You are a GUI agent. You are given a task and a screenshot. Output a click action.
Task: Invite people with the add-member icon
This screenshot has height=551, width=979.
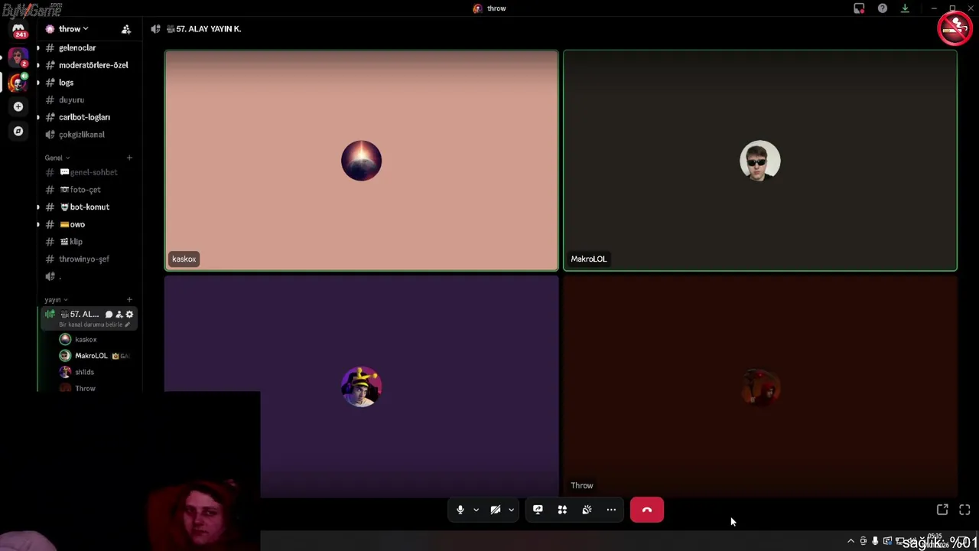[x=126, y=29]
